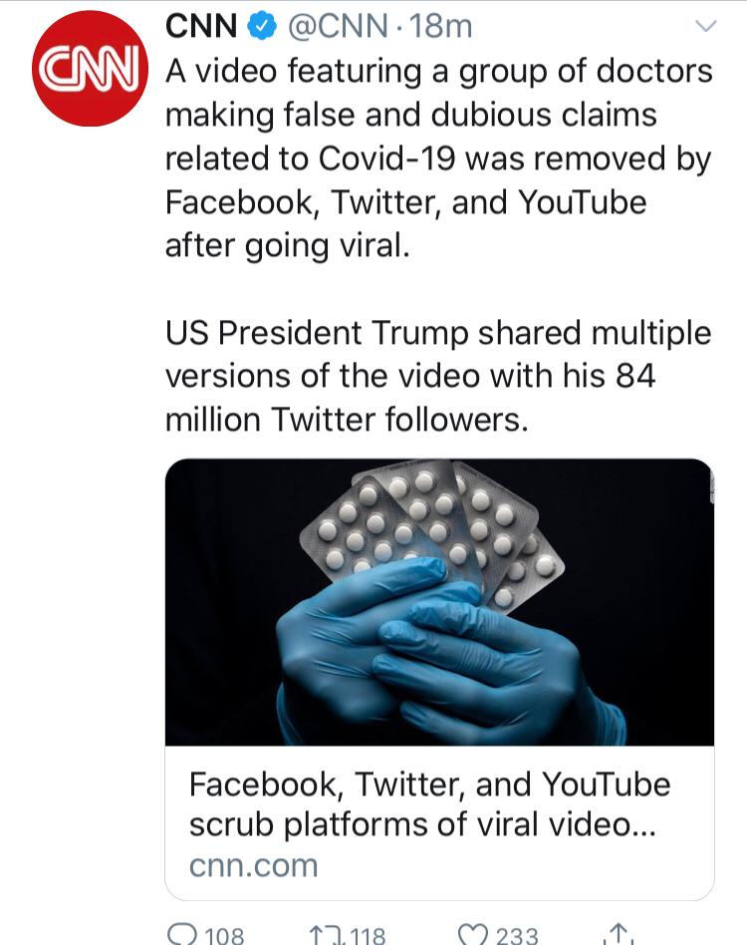Image resolution: width=747 pixels, height=945 pixels.
Task: Tap the retweet arrows icon
Action: [325, 934]
